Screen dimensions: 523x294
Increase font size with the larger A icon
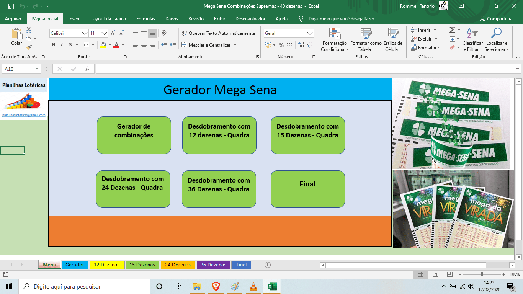click(113, 33)
